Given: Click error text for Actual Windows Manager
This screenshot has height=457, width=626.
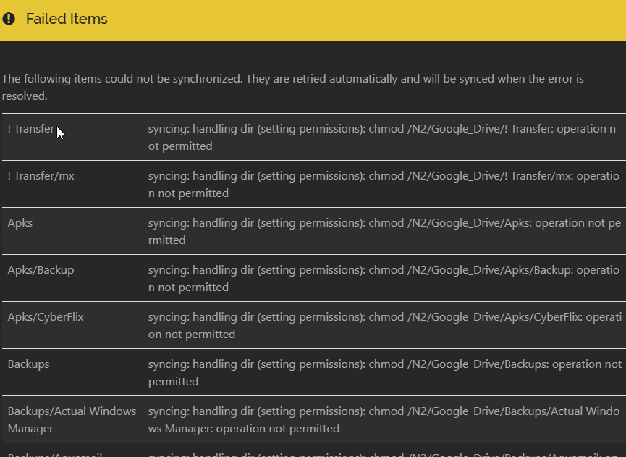Looking at the screenshot, I should (x=384, y=420).
